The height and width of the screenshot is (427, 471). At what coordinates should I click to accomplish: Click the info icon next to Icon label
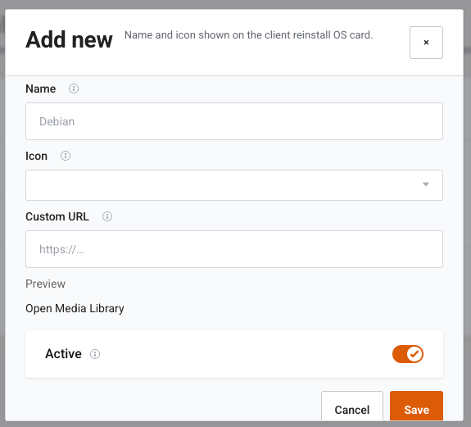[x=66, y=156]
